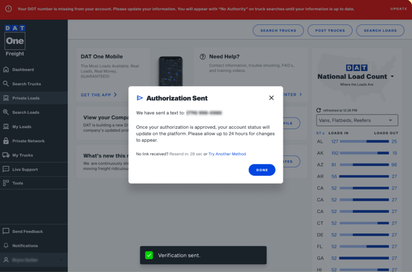Click Update in the red warning banner
This screenshot has height=272, width=412.
tap(399, 9)
